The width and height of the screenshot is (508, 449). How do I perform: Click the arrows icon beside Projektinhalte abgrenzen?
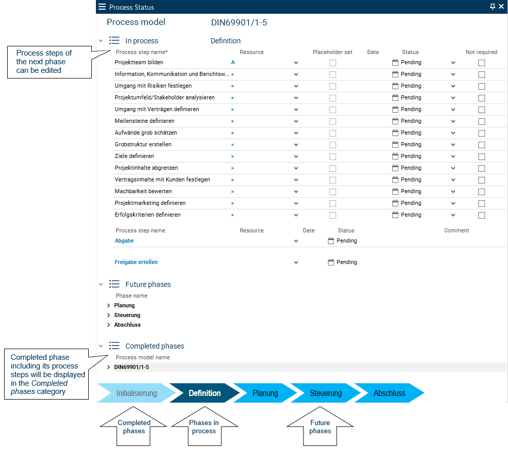(x=233, y=168)
